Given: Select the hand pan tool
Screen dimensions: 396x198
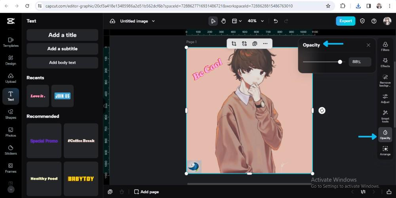Looking at the screenshot, I should pos(223,21).
